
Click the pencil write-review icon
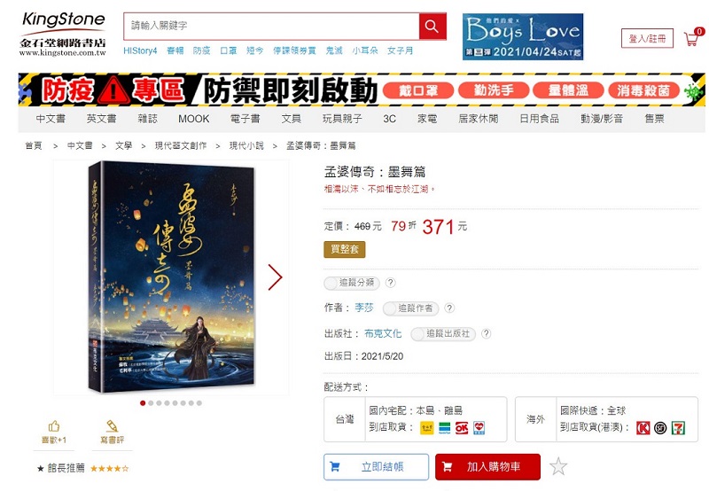tap(112, 426)
